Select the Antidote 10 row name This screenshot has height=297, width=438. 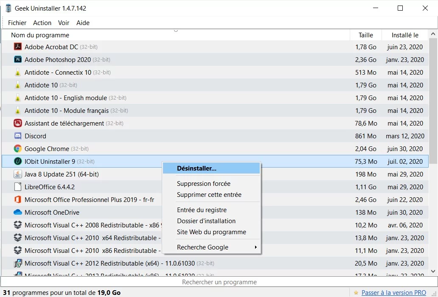41,85
